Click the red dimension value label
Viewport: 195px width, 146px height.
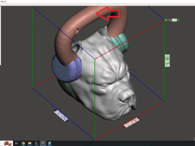[131, 122]
